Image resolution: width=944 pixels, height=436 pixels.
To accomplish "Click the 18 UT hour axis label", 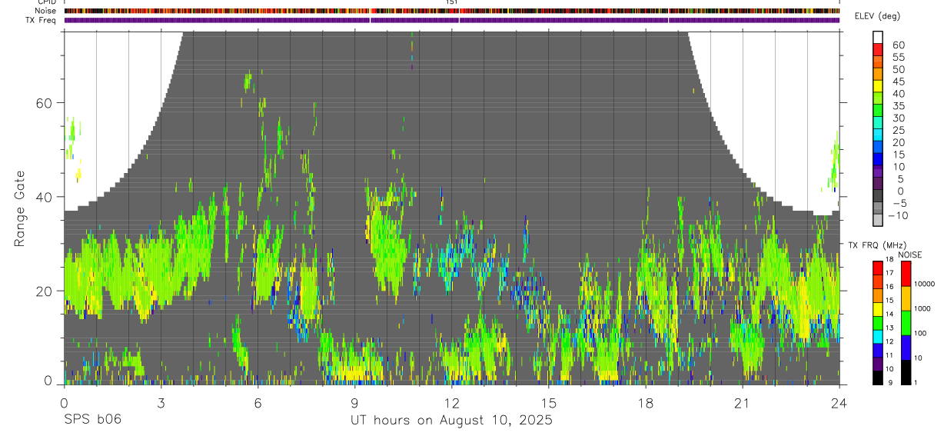I will [645, 404].
